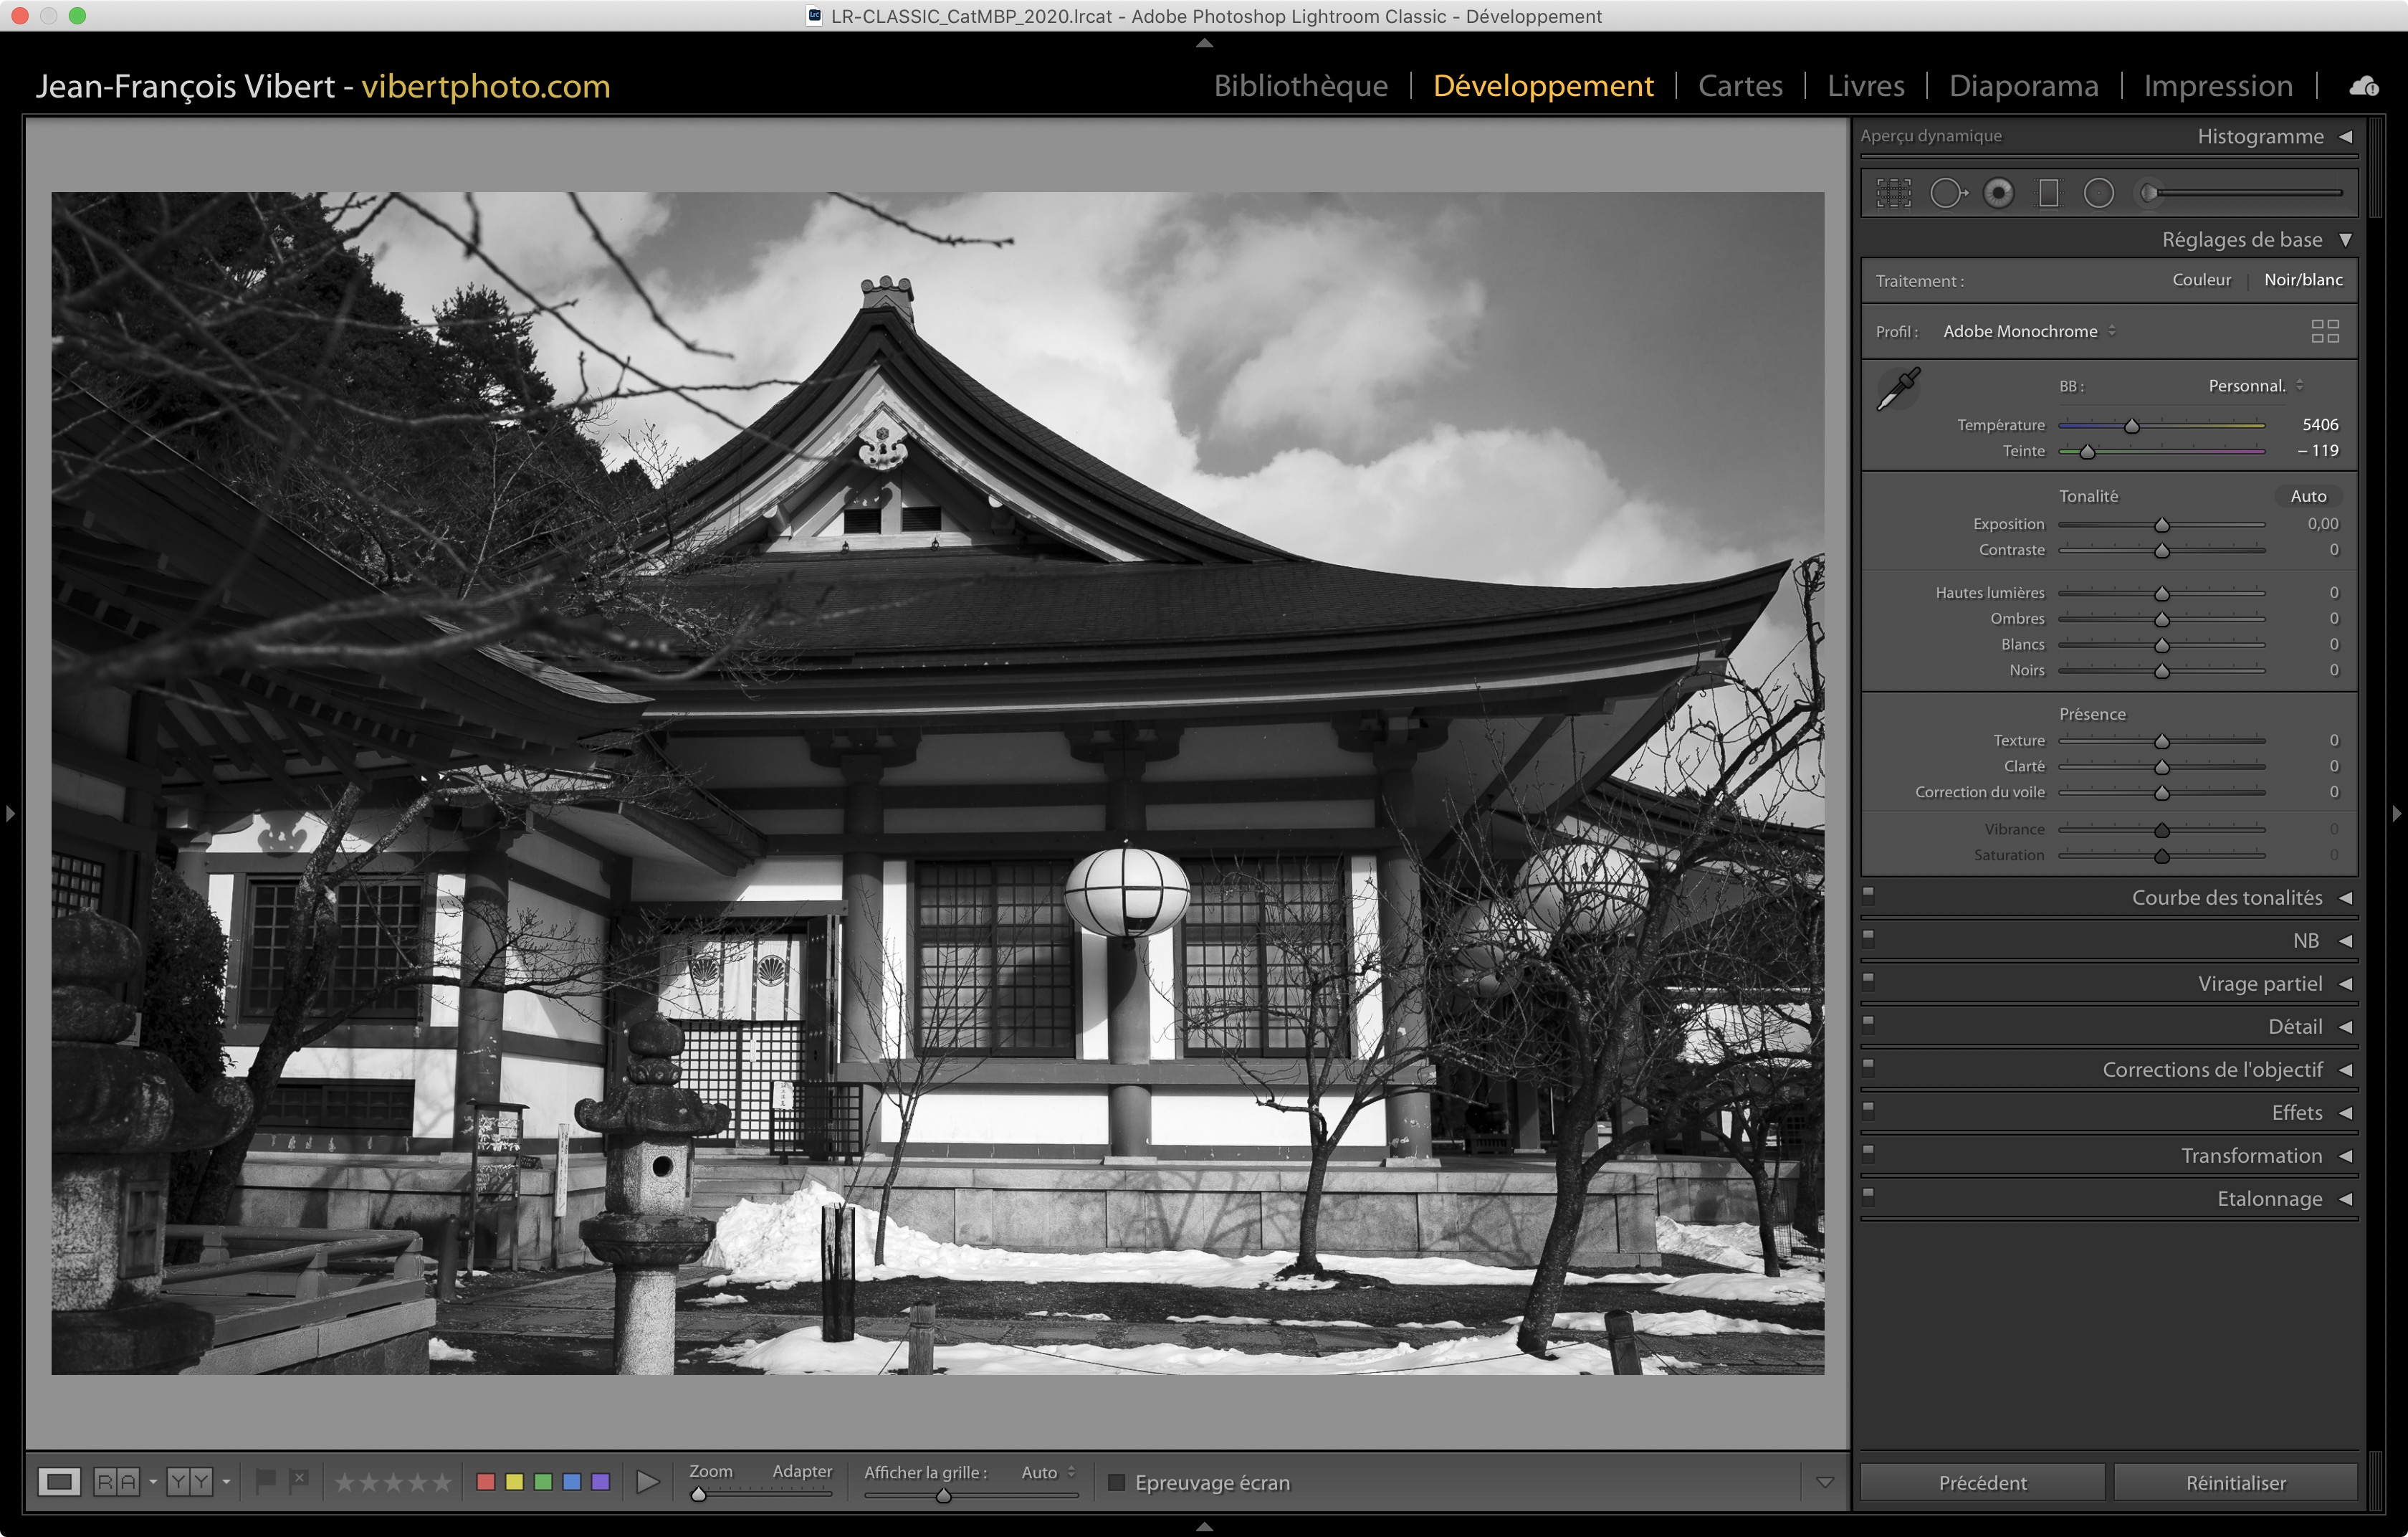
Task: Apply the red color label swatch
Action: 486,1482
